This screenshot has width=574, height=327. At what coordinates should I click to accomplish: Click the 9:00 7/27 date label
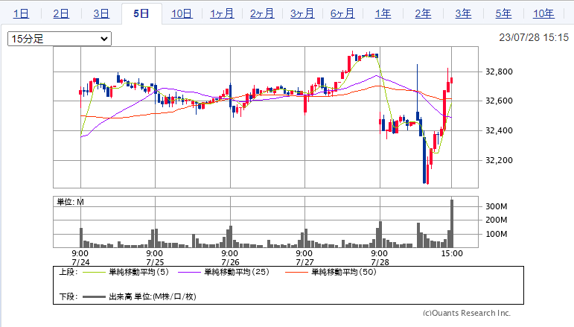[304, 258]
